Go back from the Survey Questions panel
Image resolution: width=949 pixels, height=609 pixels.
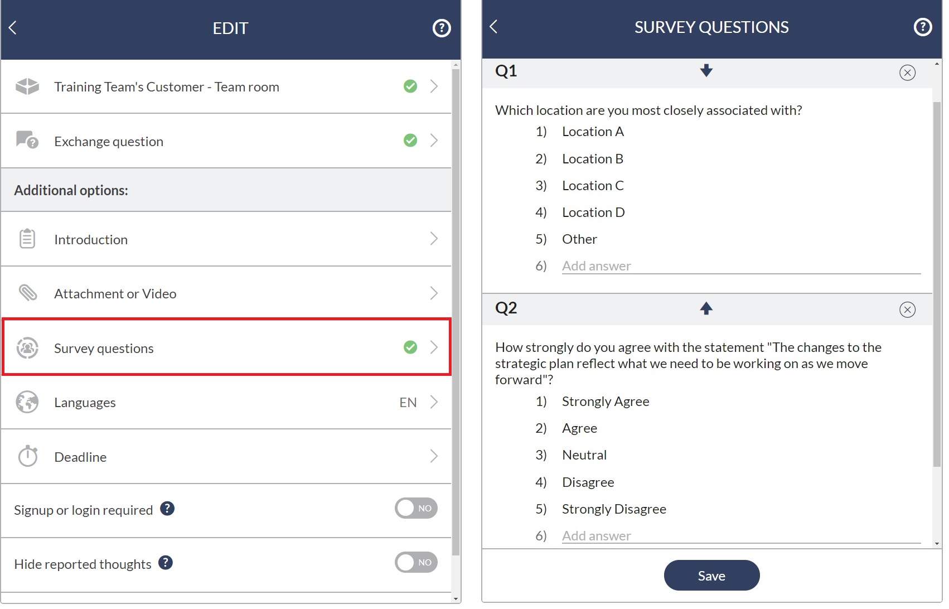click(493, 27)
